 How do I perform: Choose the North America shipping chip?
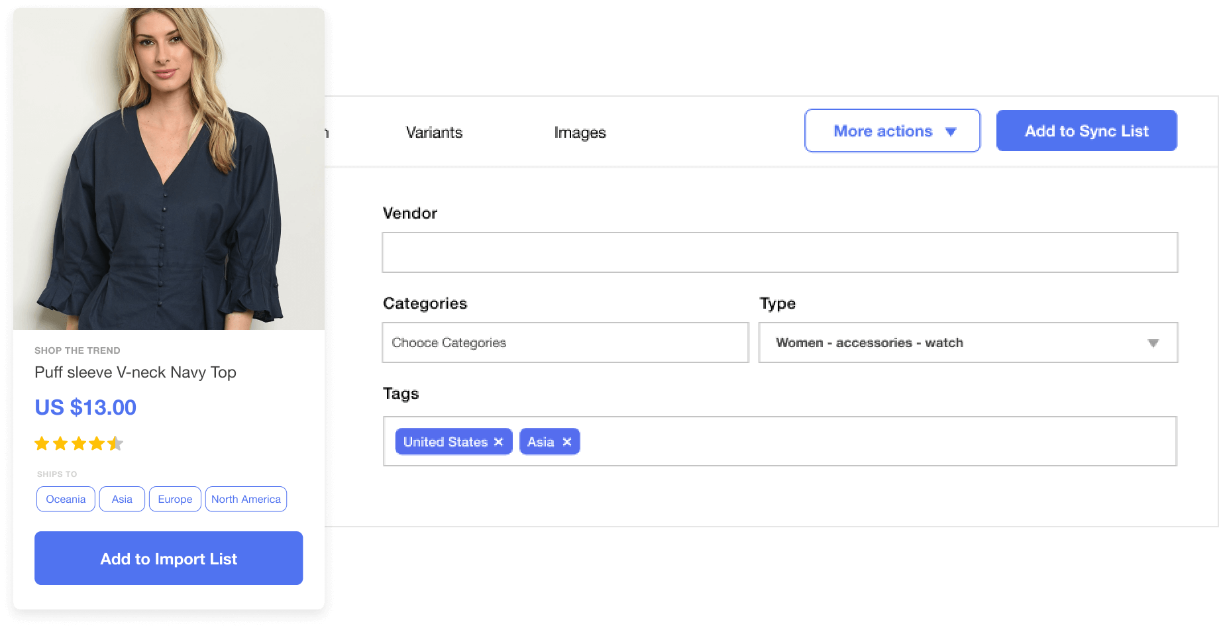pyautogui.click(x=246, y=499)
